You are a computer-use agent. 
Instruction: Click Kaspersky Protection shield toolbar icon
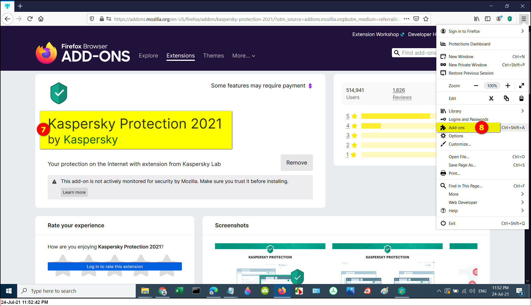pyautogui.click(x=510, y=19)
